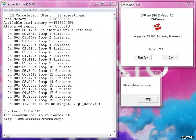Click the red ZD logo
The image size is (196, 140).
click(157, 27)
